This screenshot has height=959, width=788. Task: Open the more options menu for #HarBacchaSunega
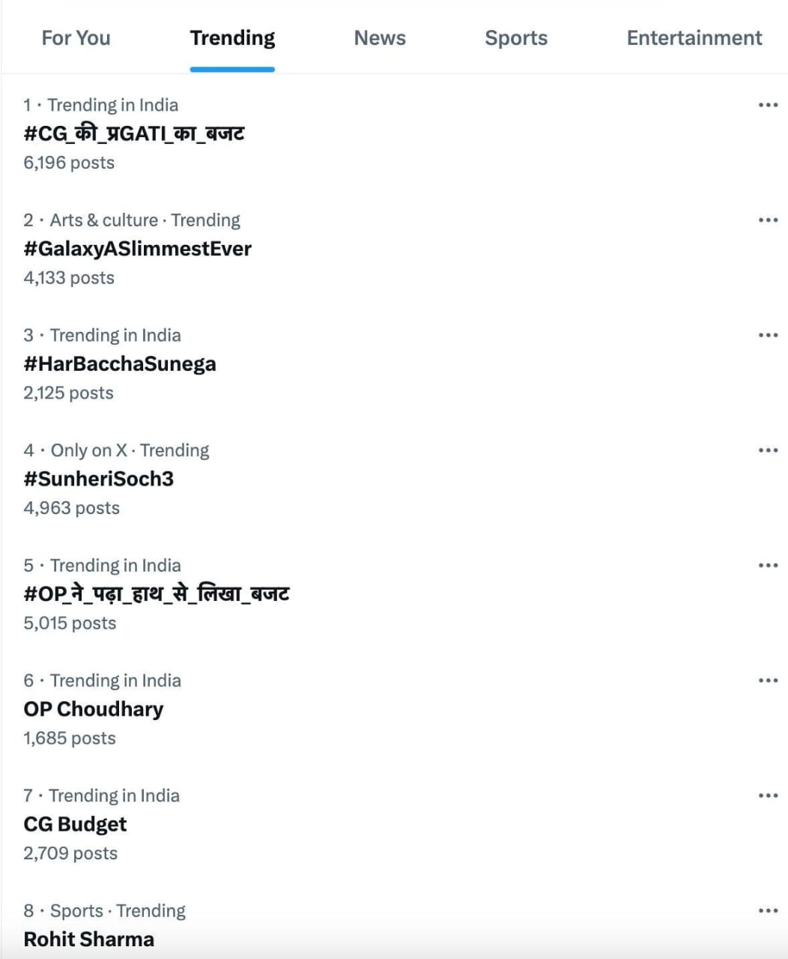tap(769, 335)
